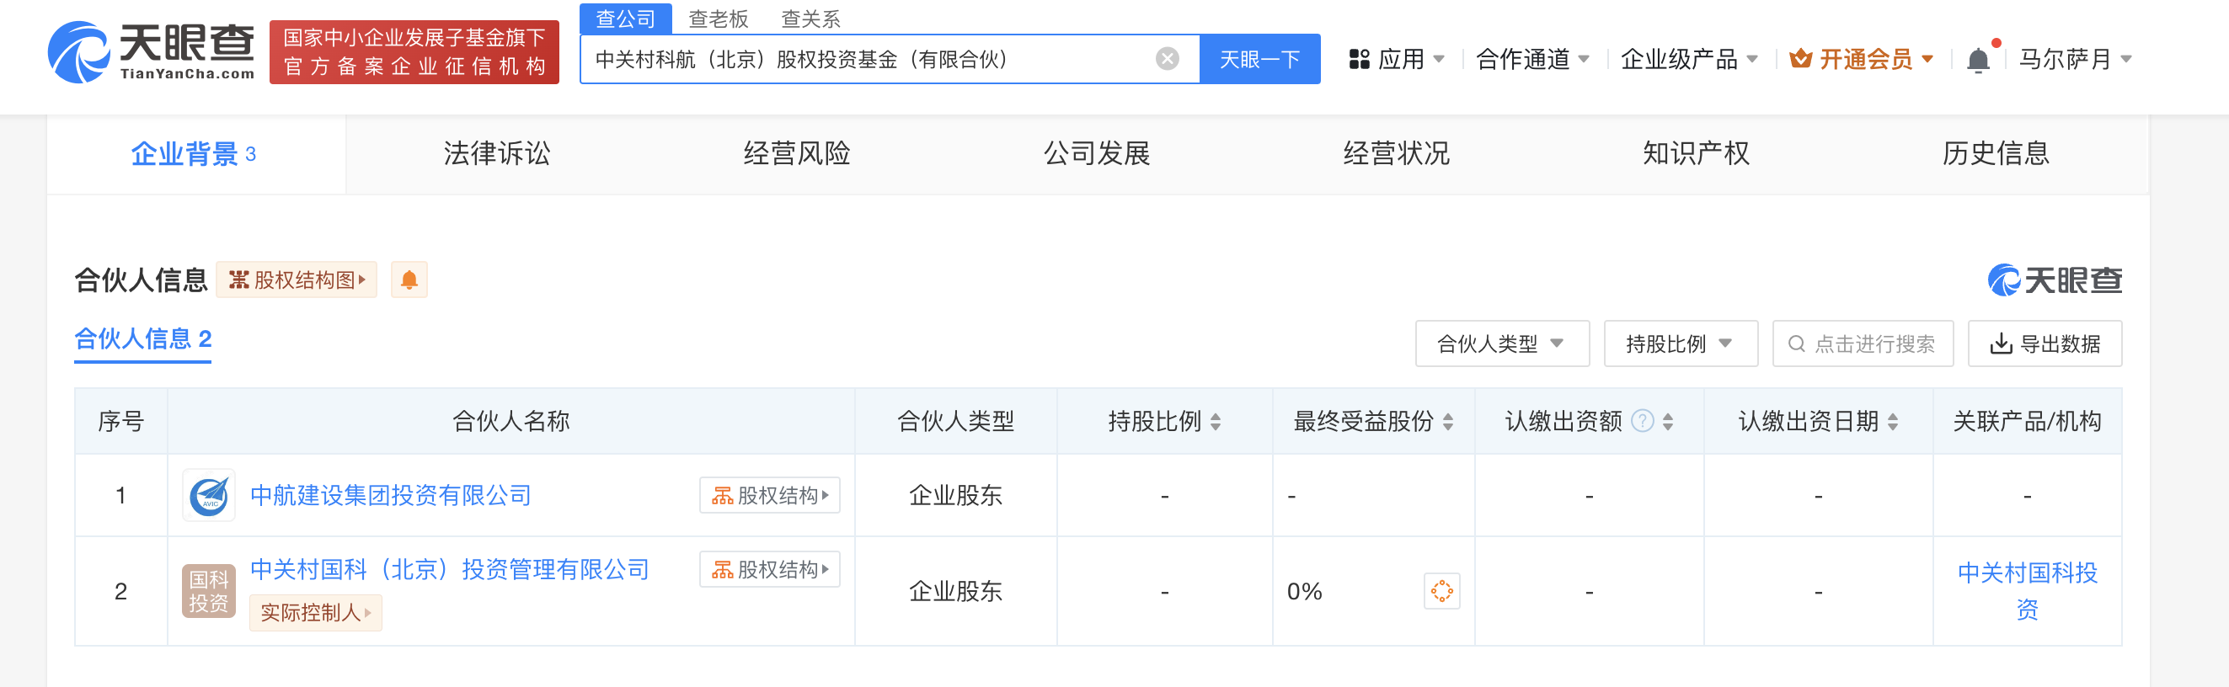Click the orange monitoring bell icon
2229x687 pixels.
pos(409,280)
